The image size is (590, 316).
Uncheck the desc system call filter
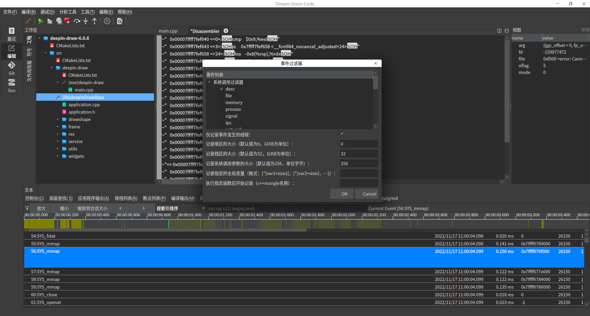coord(222,89)
